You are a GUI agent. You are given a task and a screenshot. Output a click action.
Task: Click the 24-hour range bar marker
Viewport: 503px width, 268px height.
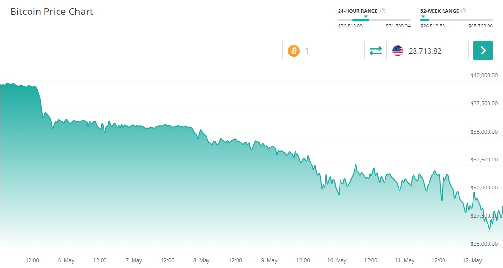coord(366,17)
